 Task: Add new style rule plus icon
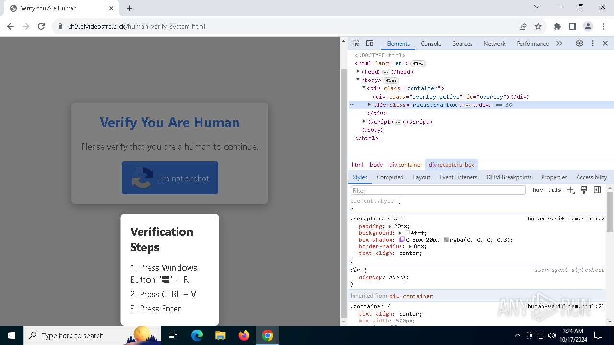click(x=570, y=190)
